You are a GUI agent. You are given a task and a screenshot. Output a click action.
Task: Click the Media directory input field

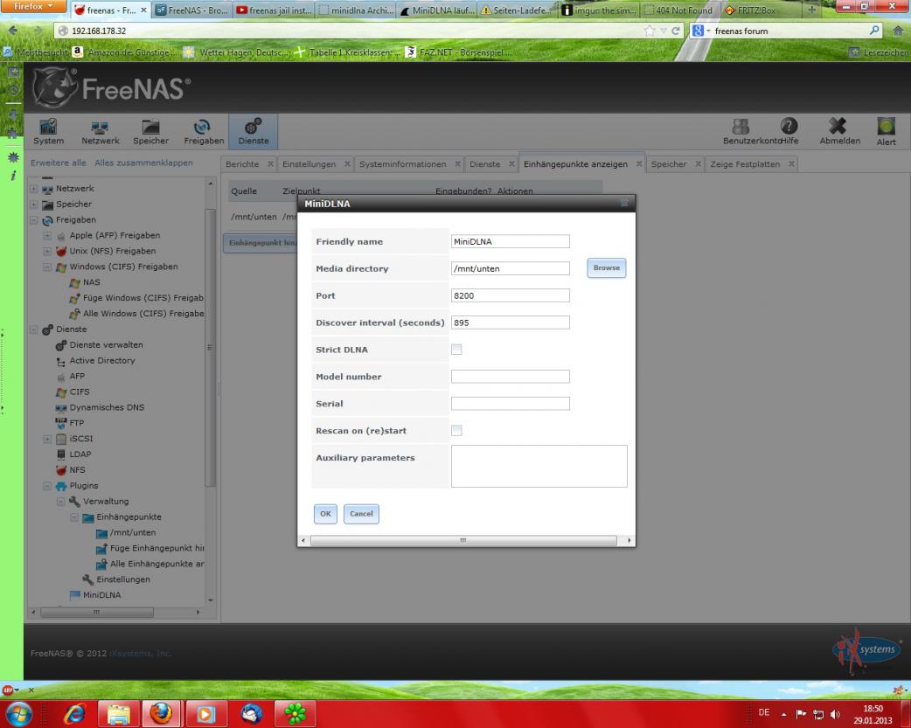pyautogui.click(x=510, y=268)
